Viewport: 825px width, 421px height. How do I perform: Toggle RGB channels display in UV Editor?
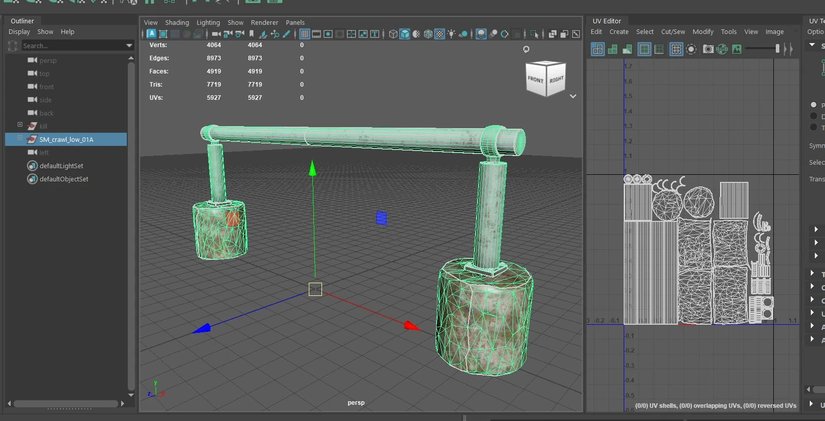(722, 49)
